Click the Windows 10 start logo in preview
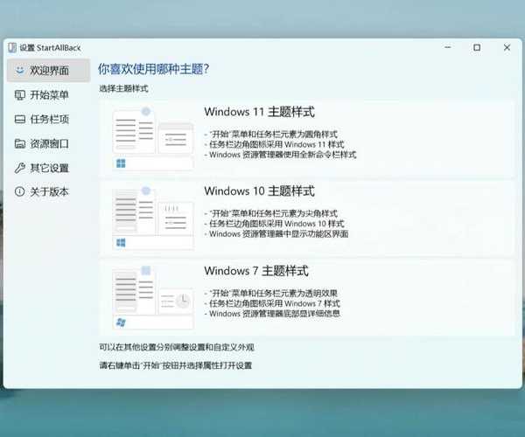 click(121, 243)
